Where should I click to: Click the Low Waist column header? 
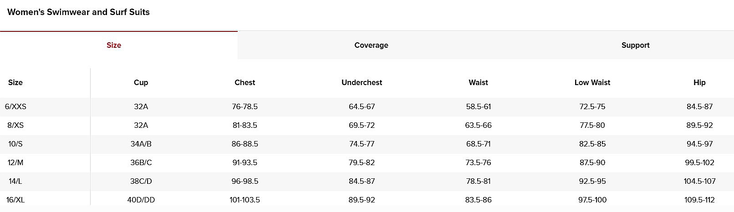pos(592,82)
